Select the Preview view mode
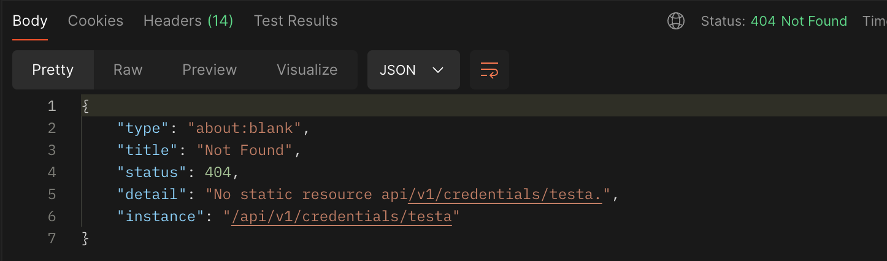Image resolution: width=887 pixels, height=261 pixels. click(x=209, y=70)
